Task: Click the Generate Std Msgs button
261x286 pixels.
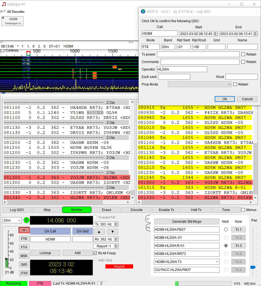Action: click(x=187, y=221)
